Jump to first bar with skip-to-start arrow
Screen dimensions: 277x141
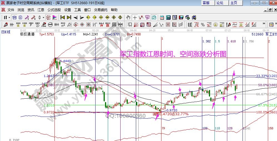point(63,17)
